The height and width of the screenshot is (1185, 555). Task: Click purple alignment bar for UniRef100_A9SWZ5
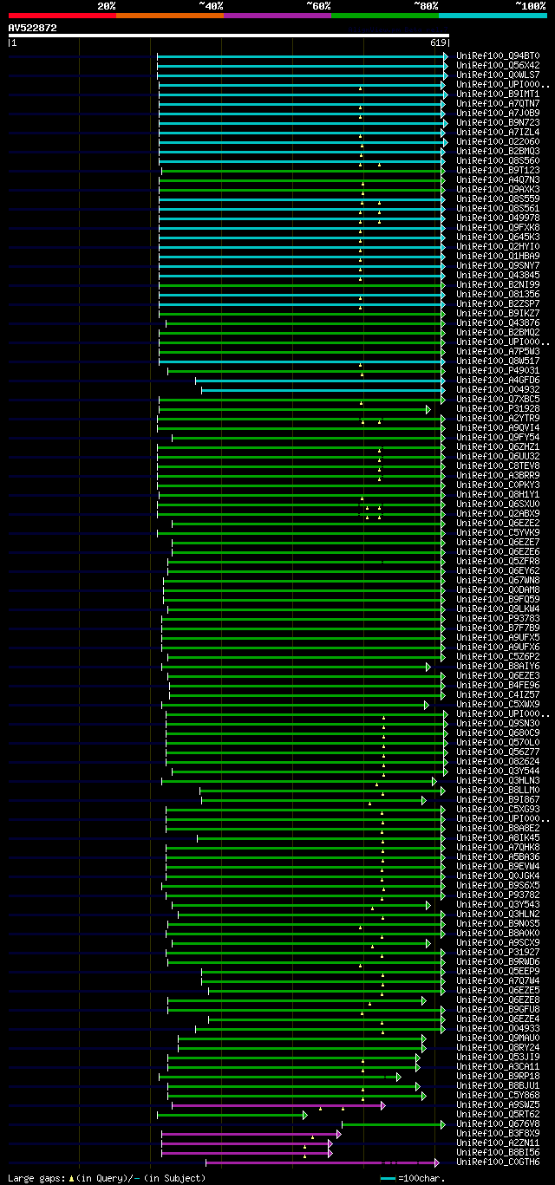[x=278, y=1105]
